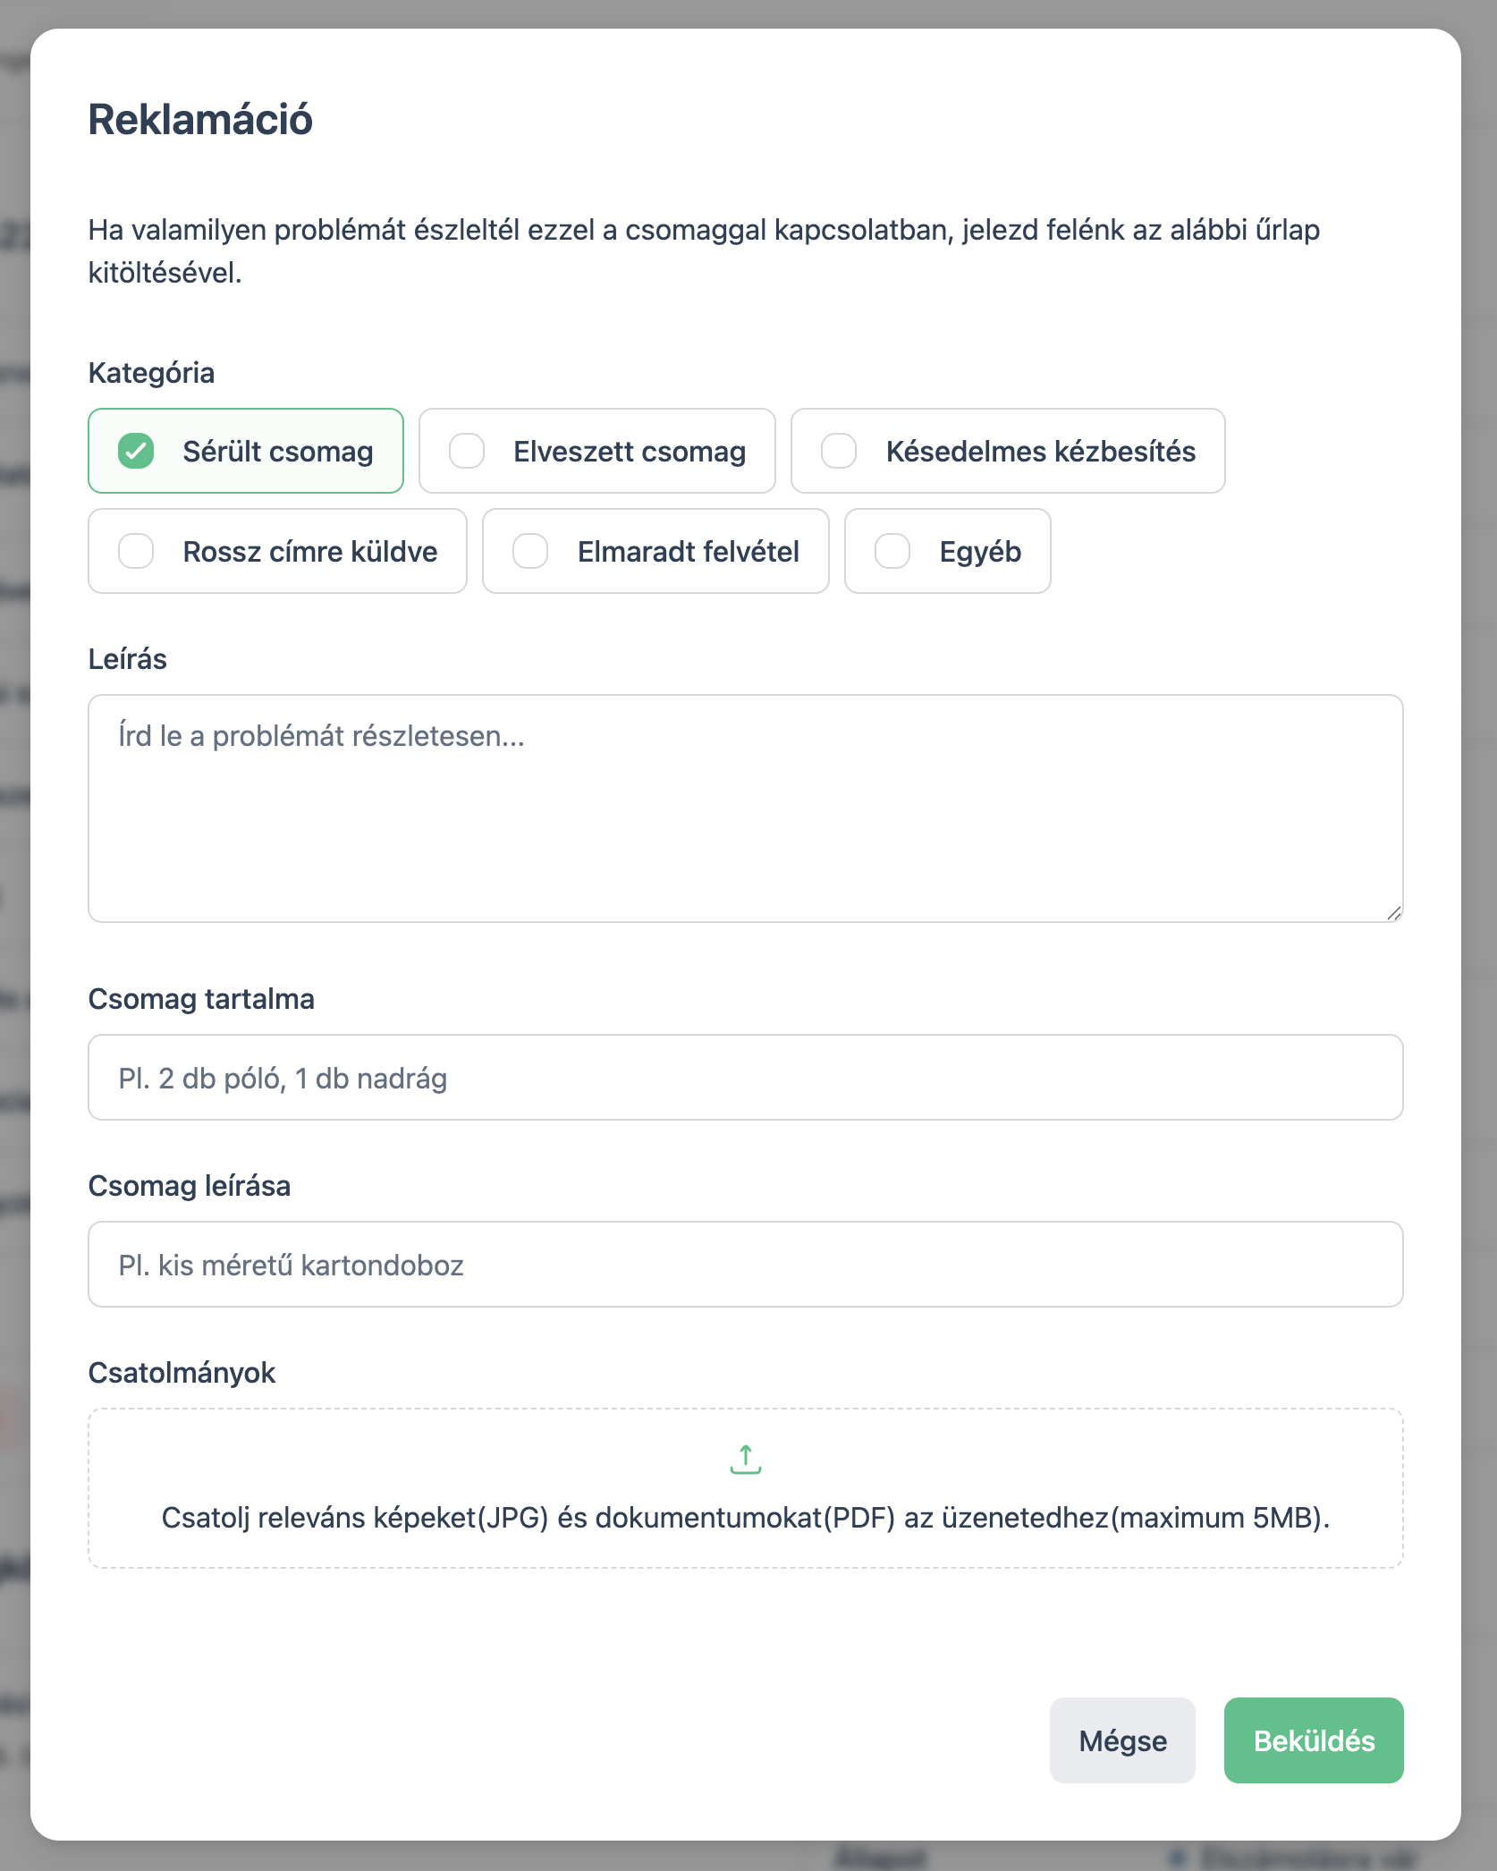Click the Leírás field label

point(127,659)
